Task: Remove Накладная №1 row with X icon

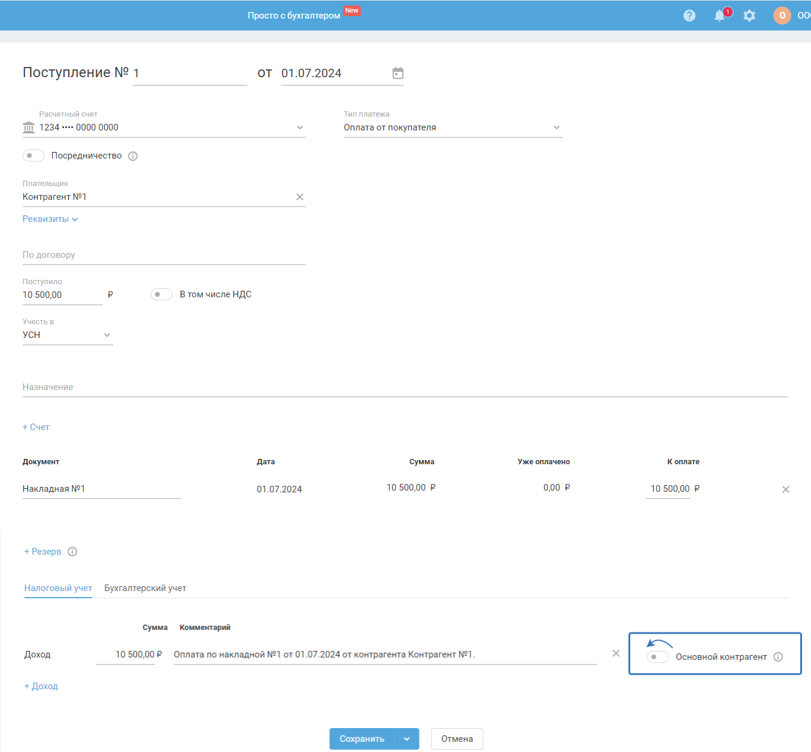Action: (786, 489)
